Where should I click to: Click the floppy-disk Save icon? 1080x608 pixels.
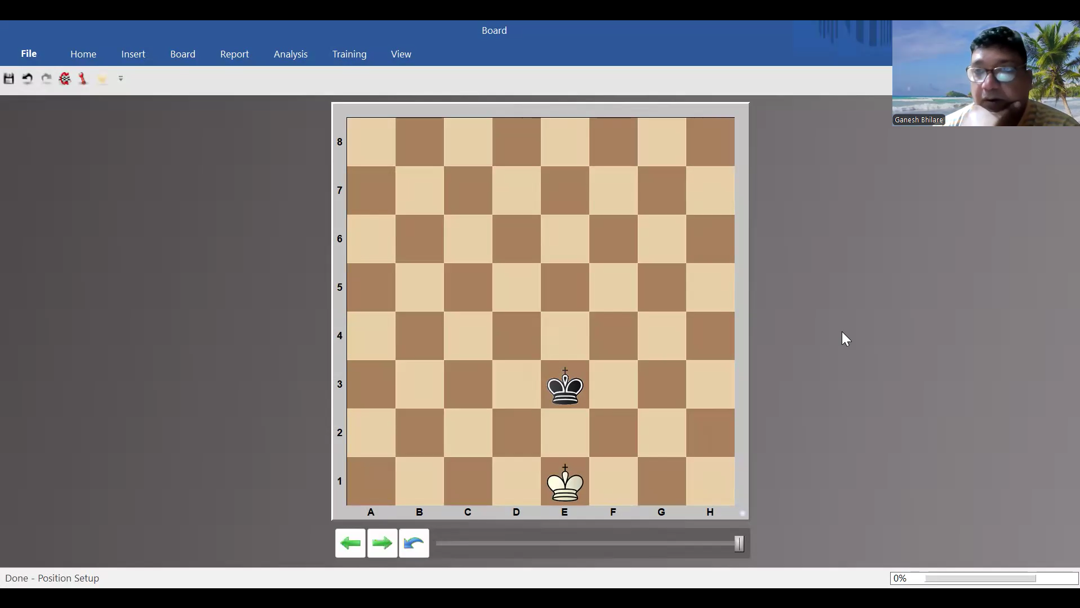[x=9, y=79]
